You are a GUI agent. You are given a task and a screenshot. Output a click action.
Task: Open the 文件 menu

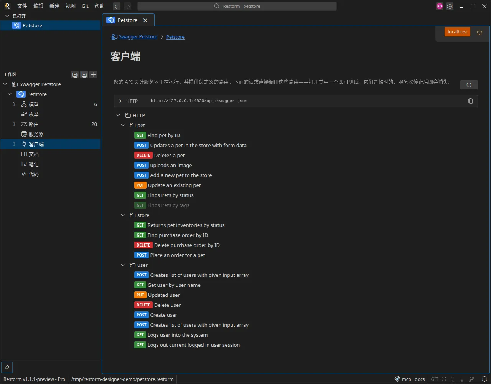click(22, 6)
